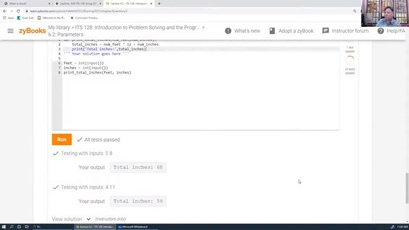Click code line 6 feet input
Screen dimensions: 409x230
tap(84, 63)
